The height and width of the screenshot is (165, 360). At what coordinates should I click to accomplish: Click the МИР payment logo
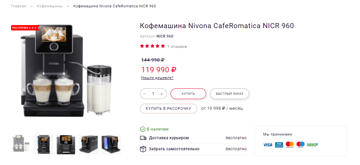click(313, 145)
